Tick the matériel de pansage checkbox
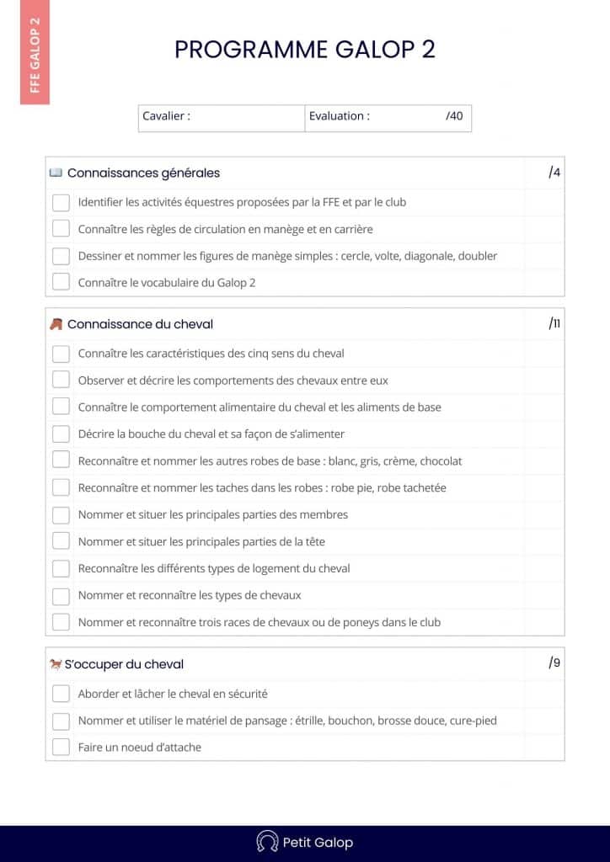 point(61,721)
